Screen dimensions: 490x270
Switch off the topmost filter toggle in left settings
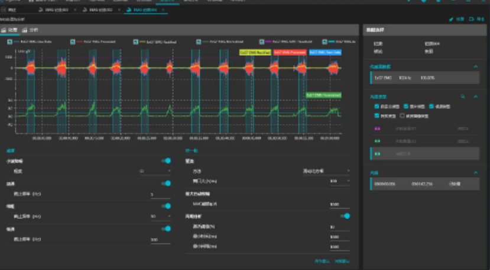coord(166,160)
